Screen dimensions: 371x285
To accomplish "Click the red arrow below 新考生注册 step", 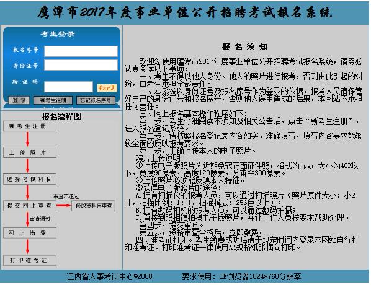I will pyautogui.click(x=27, y=139).
